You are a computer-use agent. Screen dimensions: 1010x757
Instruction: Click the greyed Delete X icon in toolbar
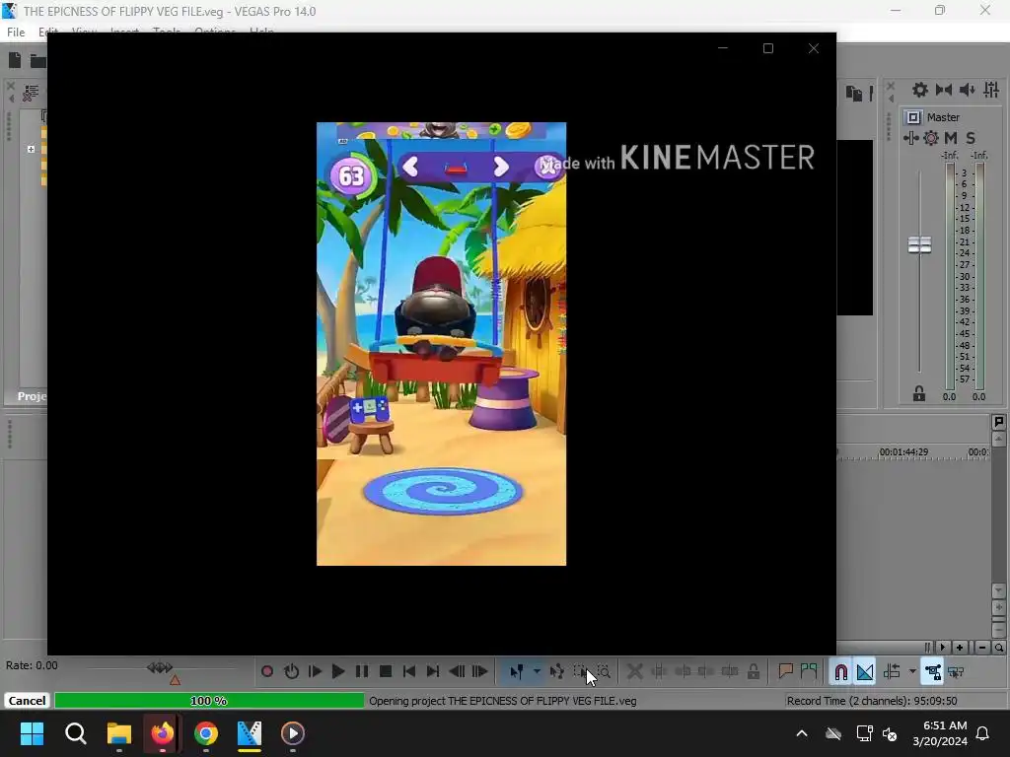(x=634, y=671)
